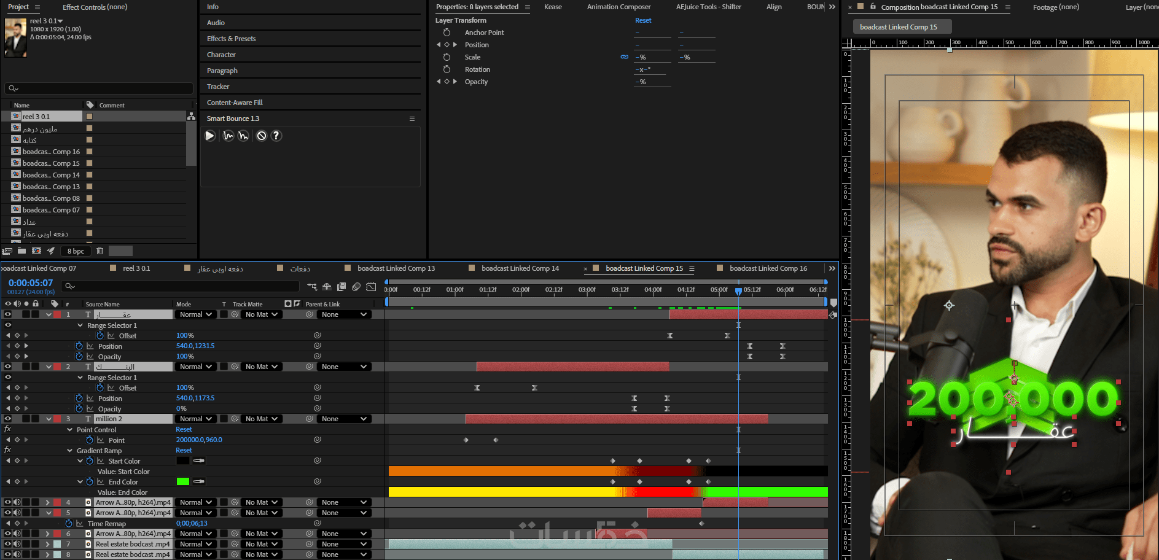Pick Start Color with the eyedropper
This screenshot has height=560, width=1159.
pyautogui.click(x=199, y=461)
